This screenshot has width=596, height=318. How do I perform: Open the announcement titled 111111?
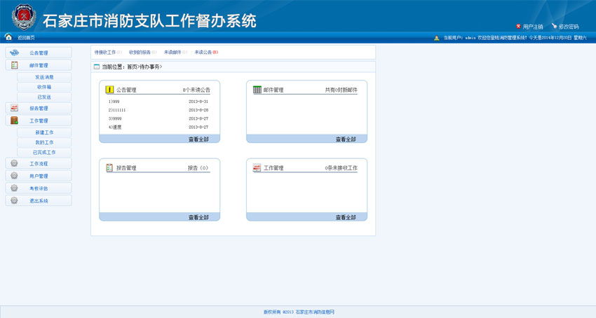118,110
